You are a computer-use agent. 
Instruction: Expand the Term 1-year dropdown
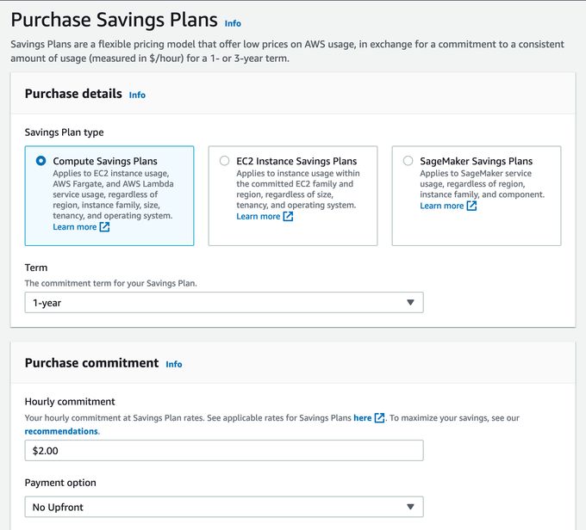224,302
